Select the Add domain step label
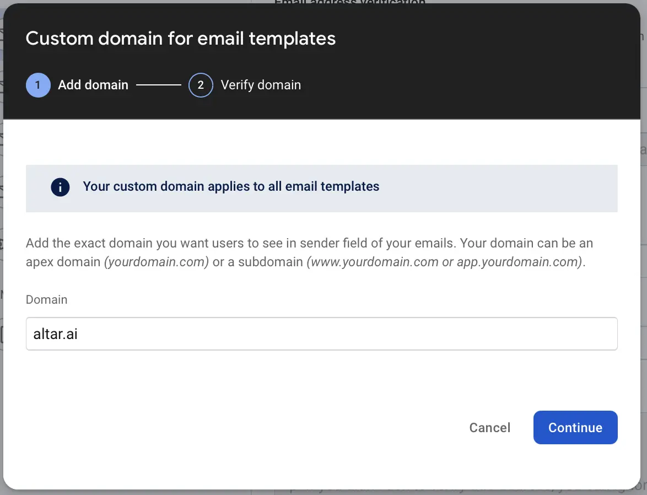Screen dimensions: 647x495 point(93,85)
